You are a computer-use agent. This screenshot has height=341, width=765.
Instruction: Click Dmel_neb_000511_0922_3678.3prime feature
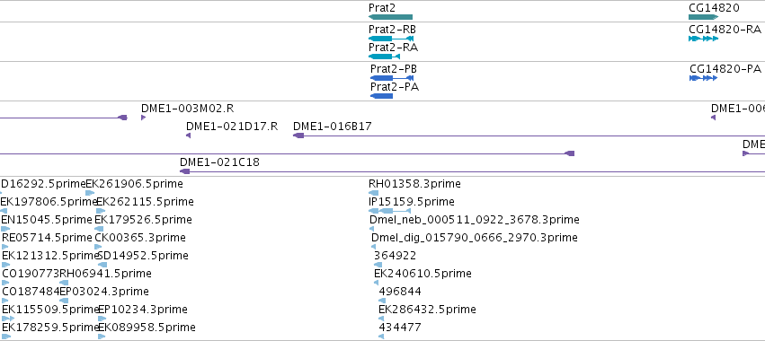(371, 229)
